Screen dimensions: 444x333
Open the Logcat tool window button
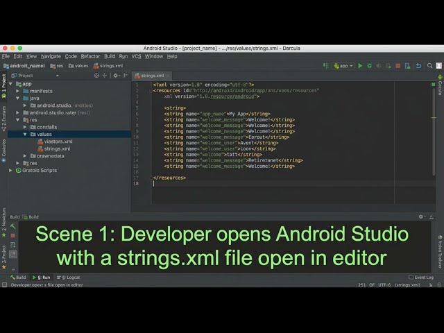click(x=68, y=277)
